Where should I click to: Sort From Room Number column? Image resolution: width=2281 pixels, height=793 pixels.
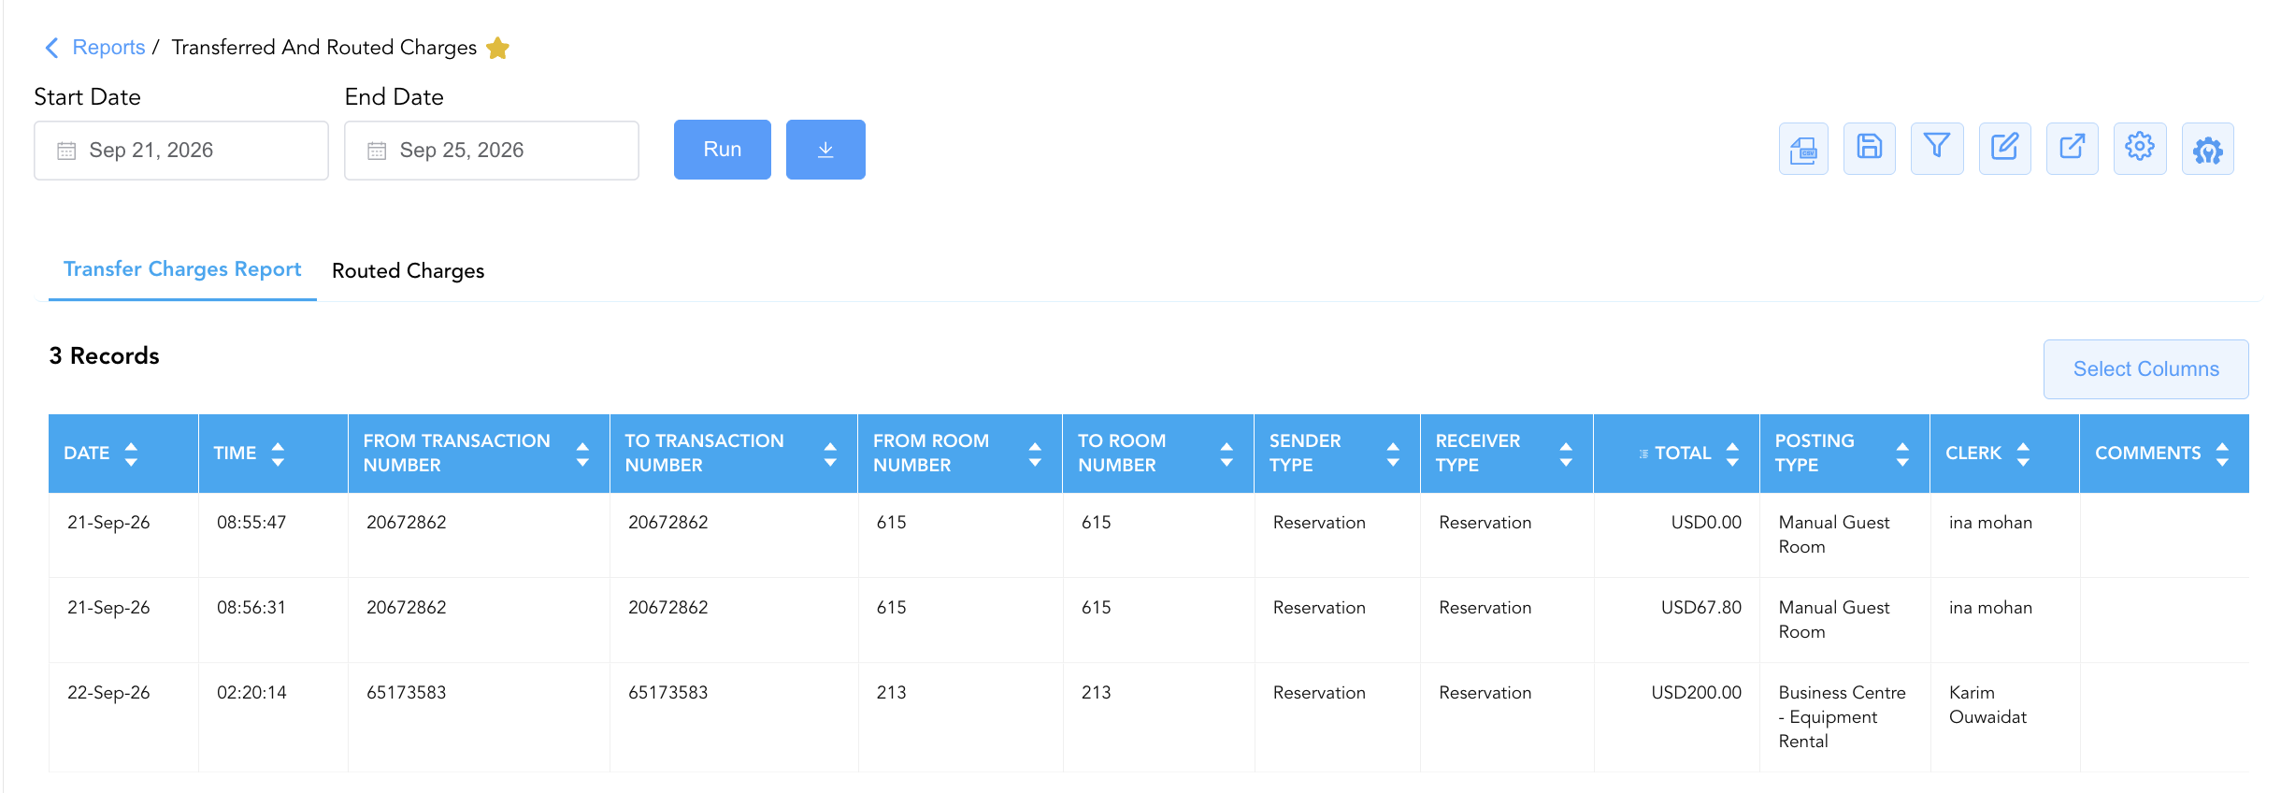(1035, 454)
